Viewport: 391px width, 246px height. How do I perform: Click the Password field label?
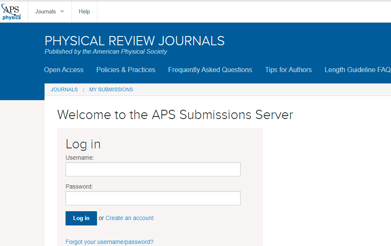[79, 186]
